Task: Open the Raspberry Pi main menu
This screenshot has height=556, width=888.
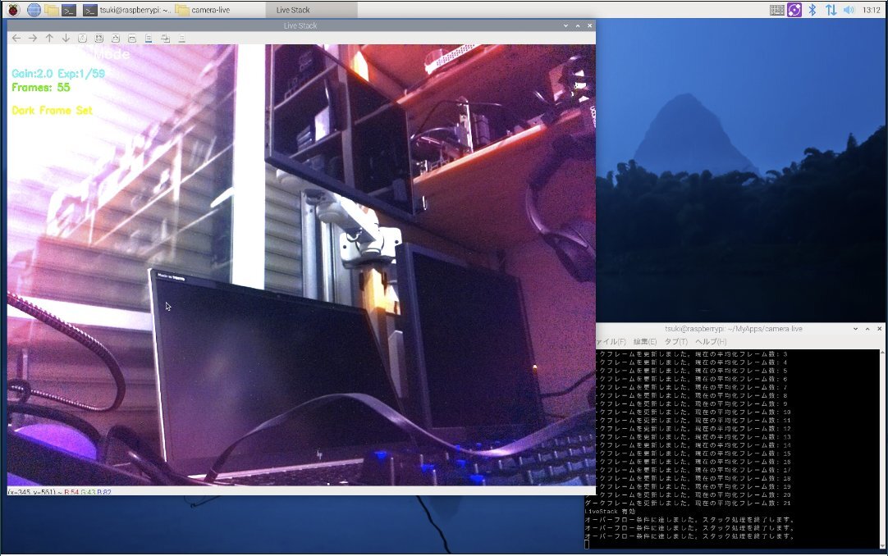Action: (13, 10)
